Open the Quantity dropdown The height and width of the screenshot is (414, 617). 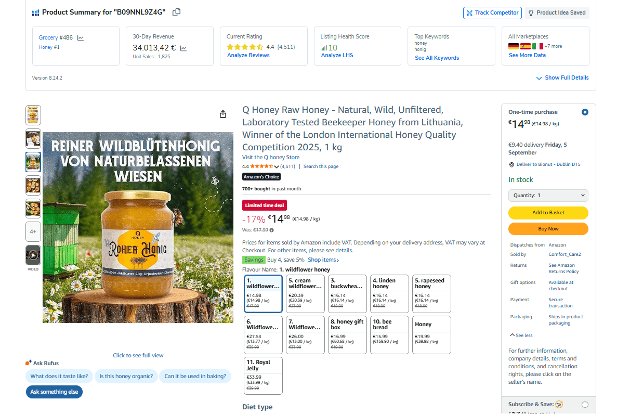548,196
